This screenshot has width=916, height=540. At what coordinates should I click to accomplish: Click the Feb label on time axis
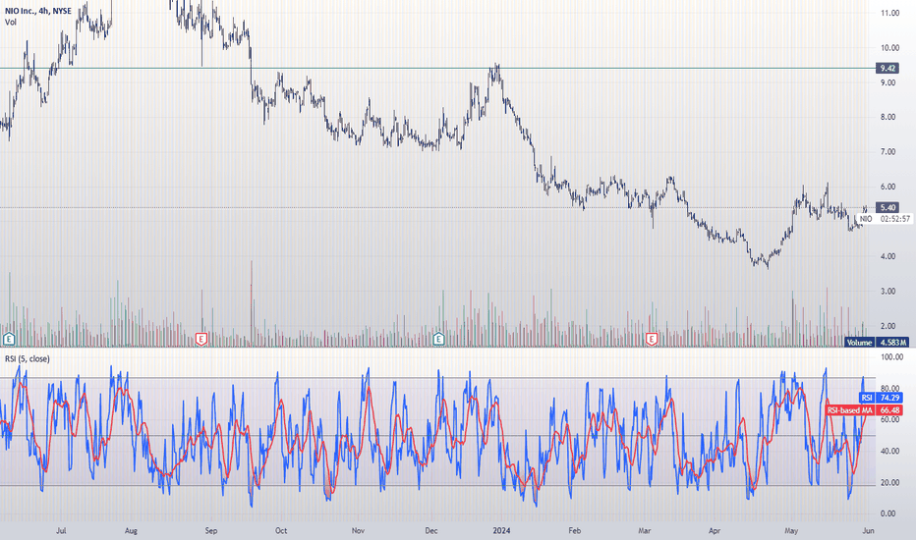575,530
